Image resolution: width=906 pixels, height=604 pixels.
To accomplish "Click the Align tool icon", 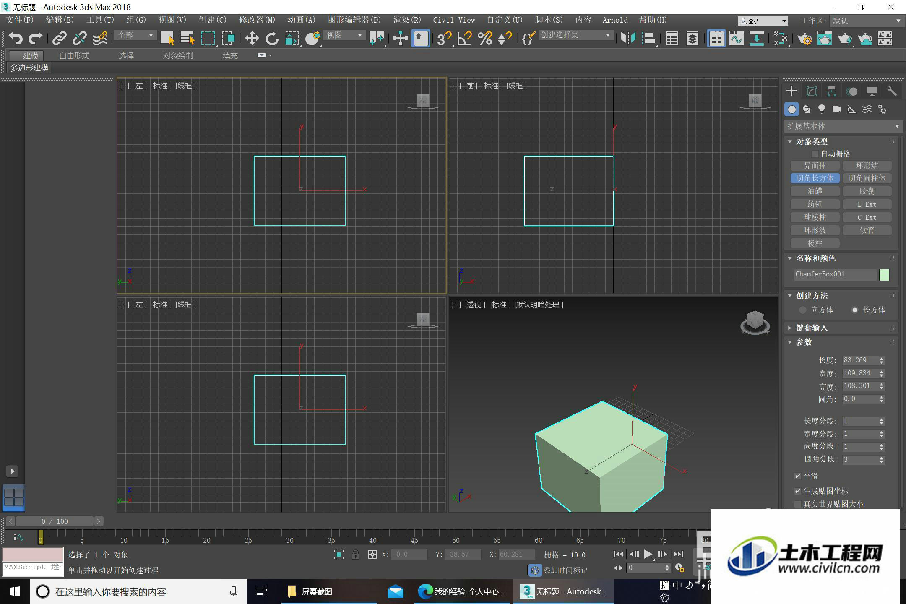I will pos(649,39).
